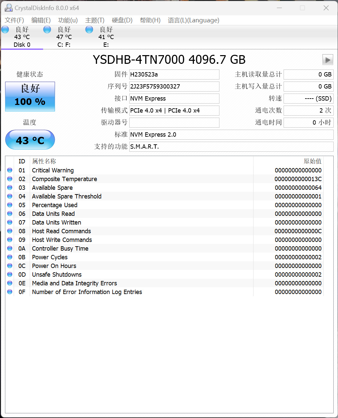
Task: Click the status orb for Media and Data Integrity Errors
Action: (x=10, y=283)
